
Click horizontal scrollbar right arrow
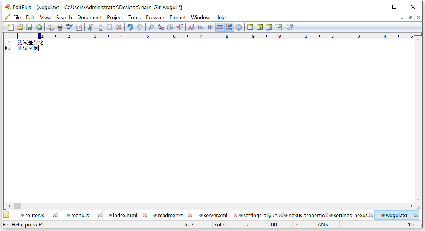coord(411,206)
